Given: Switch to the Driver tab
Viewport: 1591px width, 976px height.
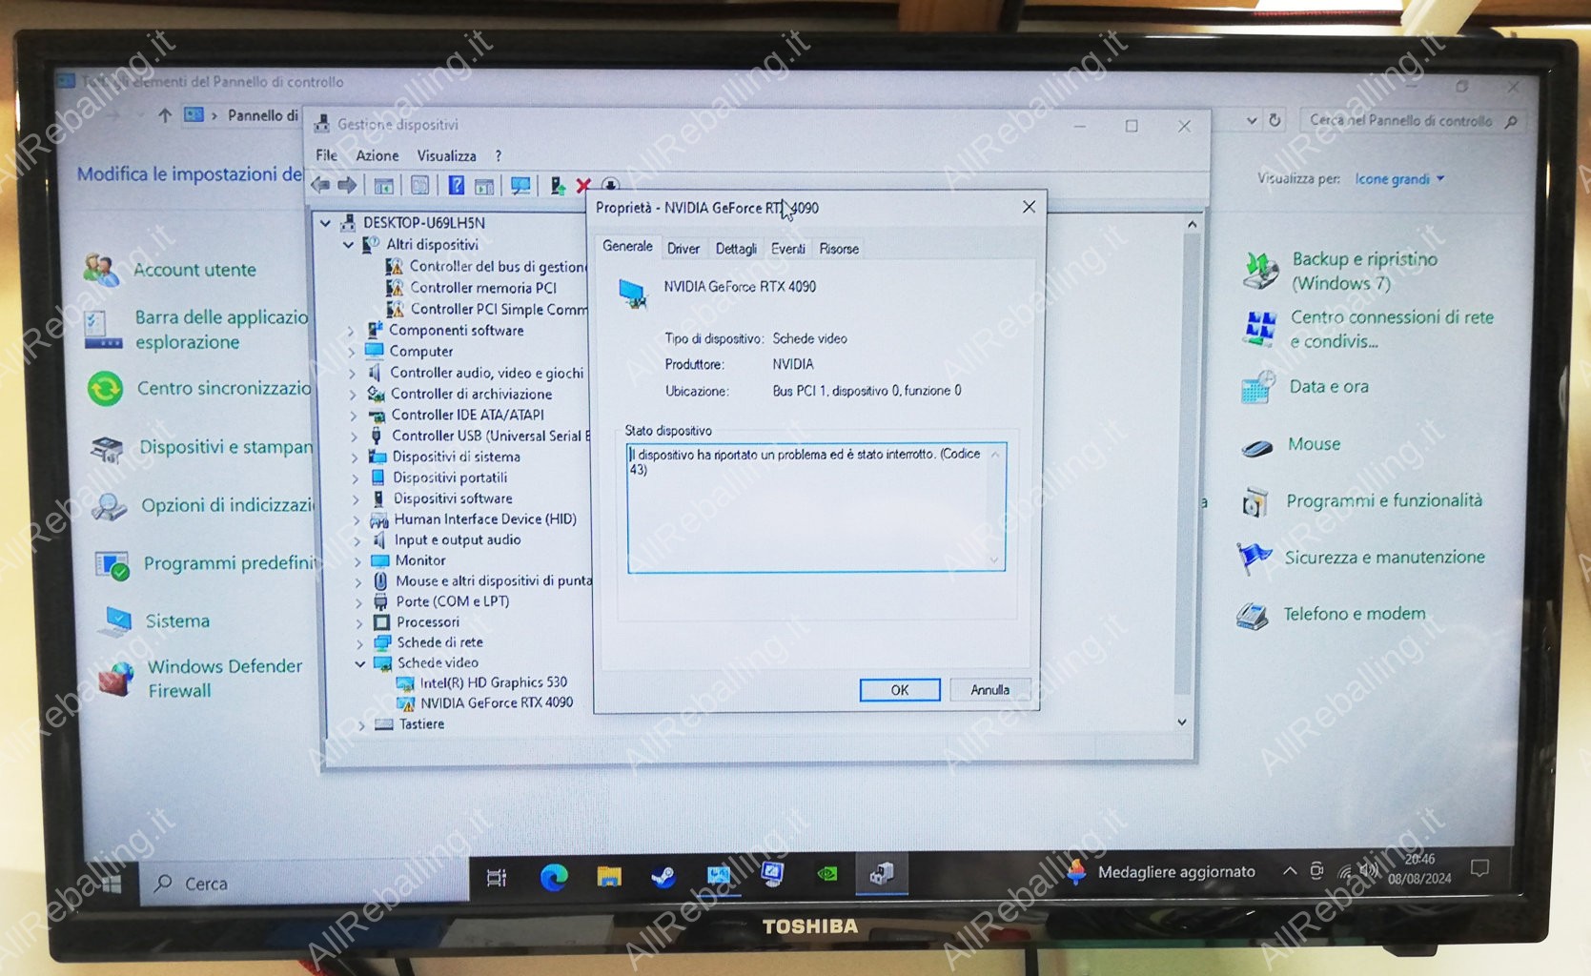Looking at the screenshot, I should click(683, 249).
